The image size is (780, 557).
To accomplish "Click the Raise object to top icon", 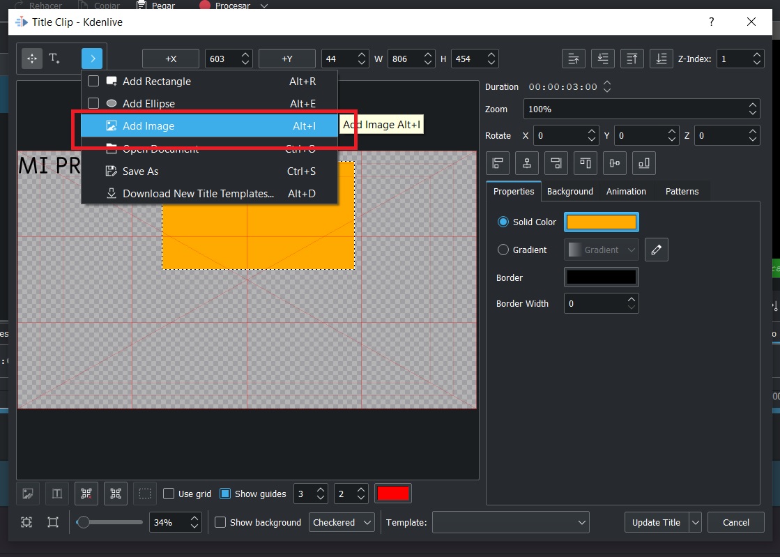I will [x=632, y=59].
